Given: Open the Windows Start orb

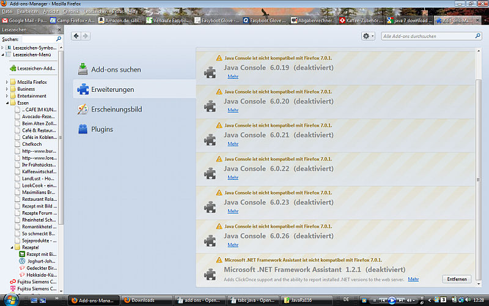Looking at the screenshot, I should coord(11,300).
